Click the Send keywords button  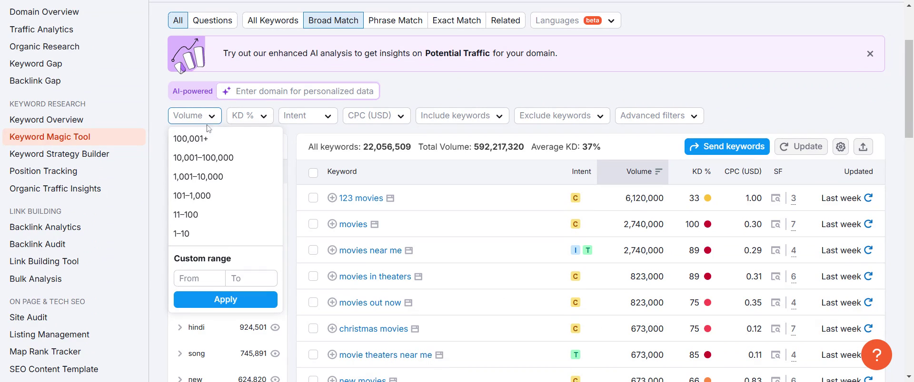tap(727, 146)
